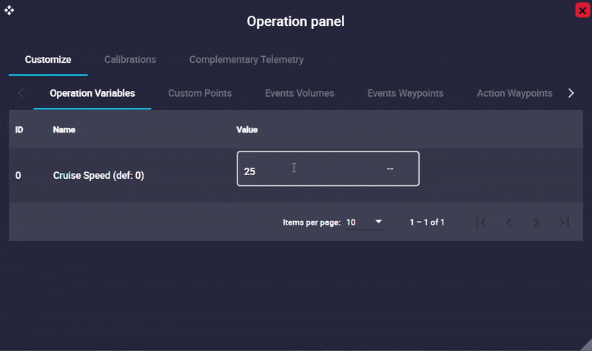Open the Complementary Telemetry tab
The image size is (592, 351).
coord(246,60)
